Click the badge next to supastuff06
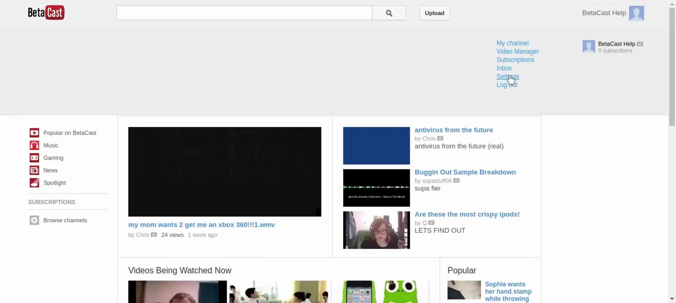 (456, 181)
